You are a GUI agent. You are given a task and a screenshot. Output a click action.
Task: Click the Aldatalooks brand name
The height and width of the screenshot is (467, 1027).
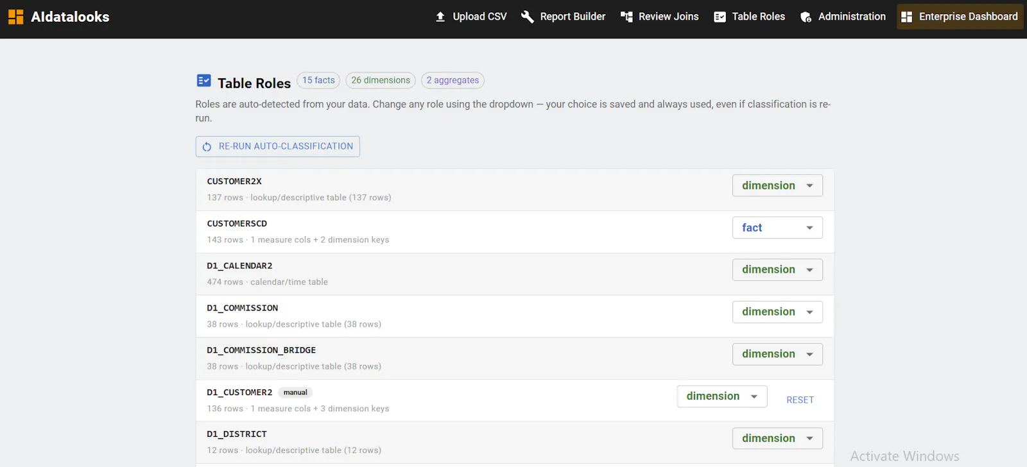coord(70,17)
